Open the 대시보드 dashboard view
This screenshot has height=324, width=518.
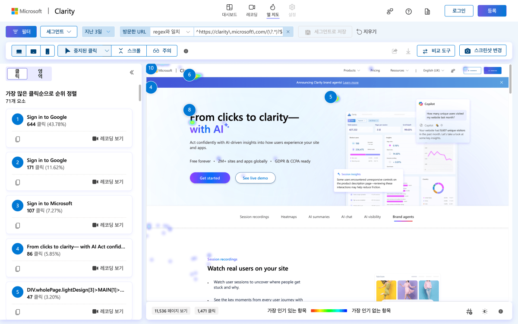click(230, 10)
